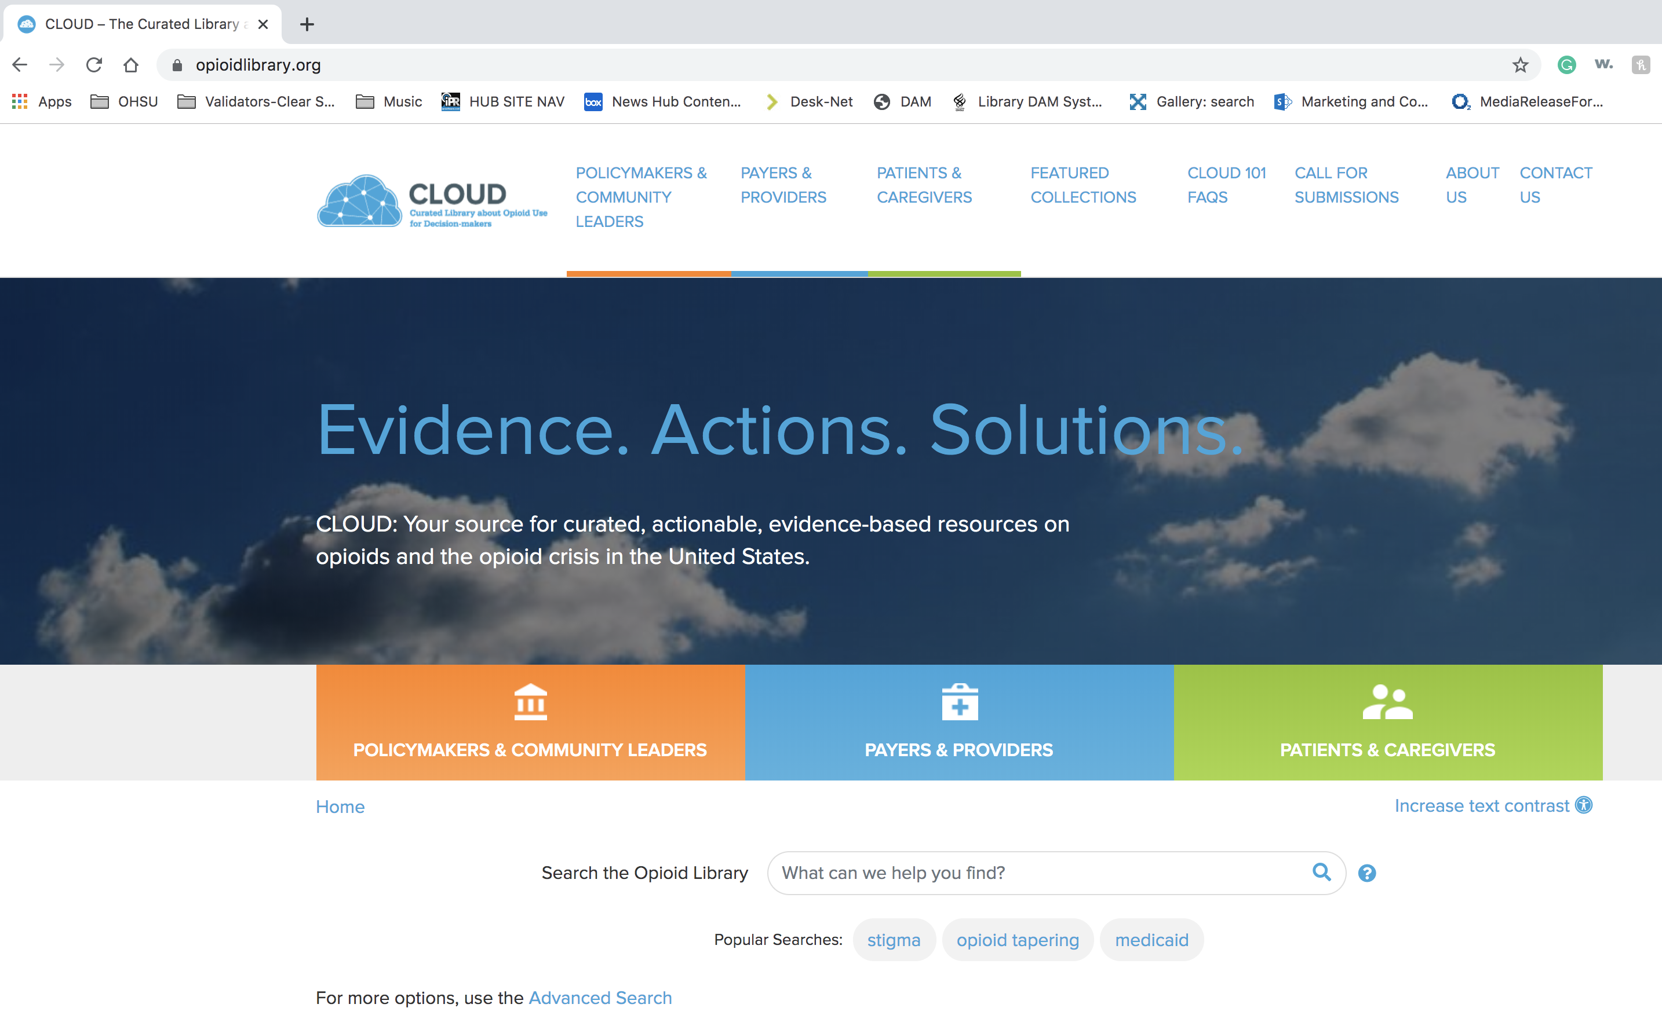The image size is (1662, 1026).
Task: Toggle Increase text contrast
Action: click(x=1481, y=805)
